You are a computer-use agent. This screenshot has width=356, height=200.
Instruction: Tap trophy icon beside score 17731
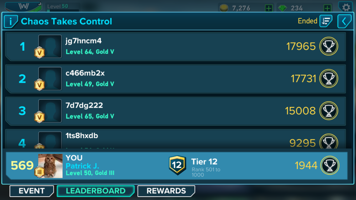[329, 78]
